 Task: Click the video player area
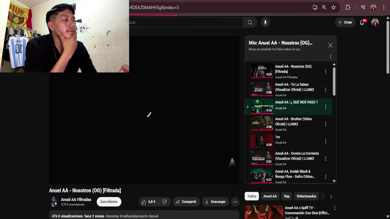click(144, 109)
